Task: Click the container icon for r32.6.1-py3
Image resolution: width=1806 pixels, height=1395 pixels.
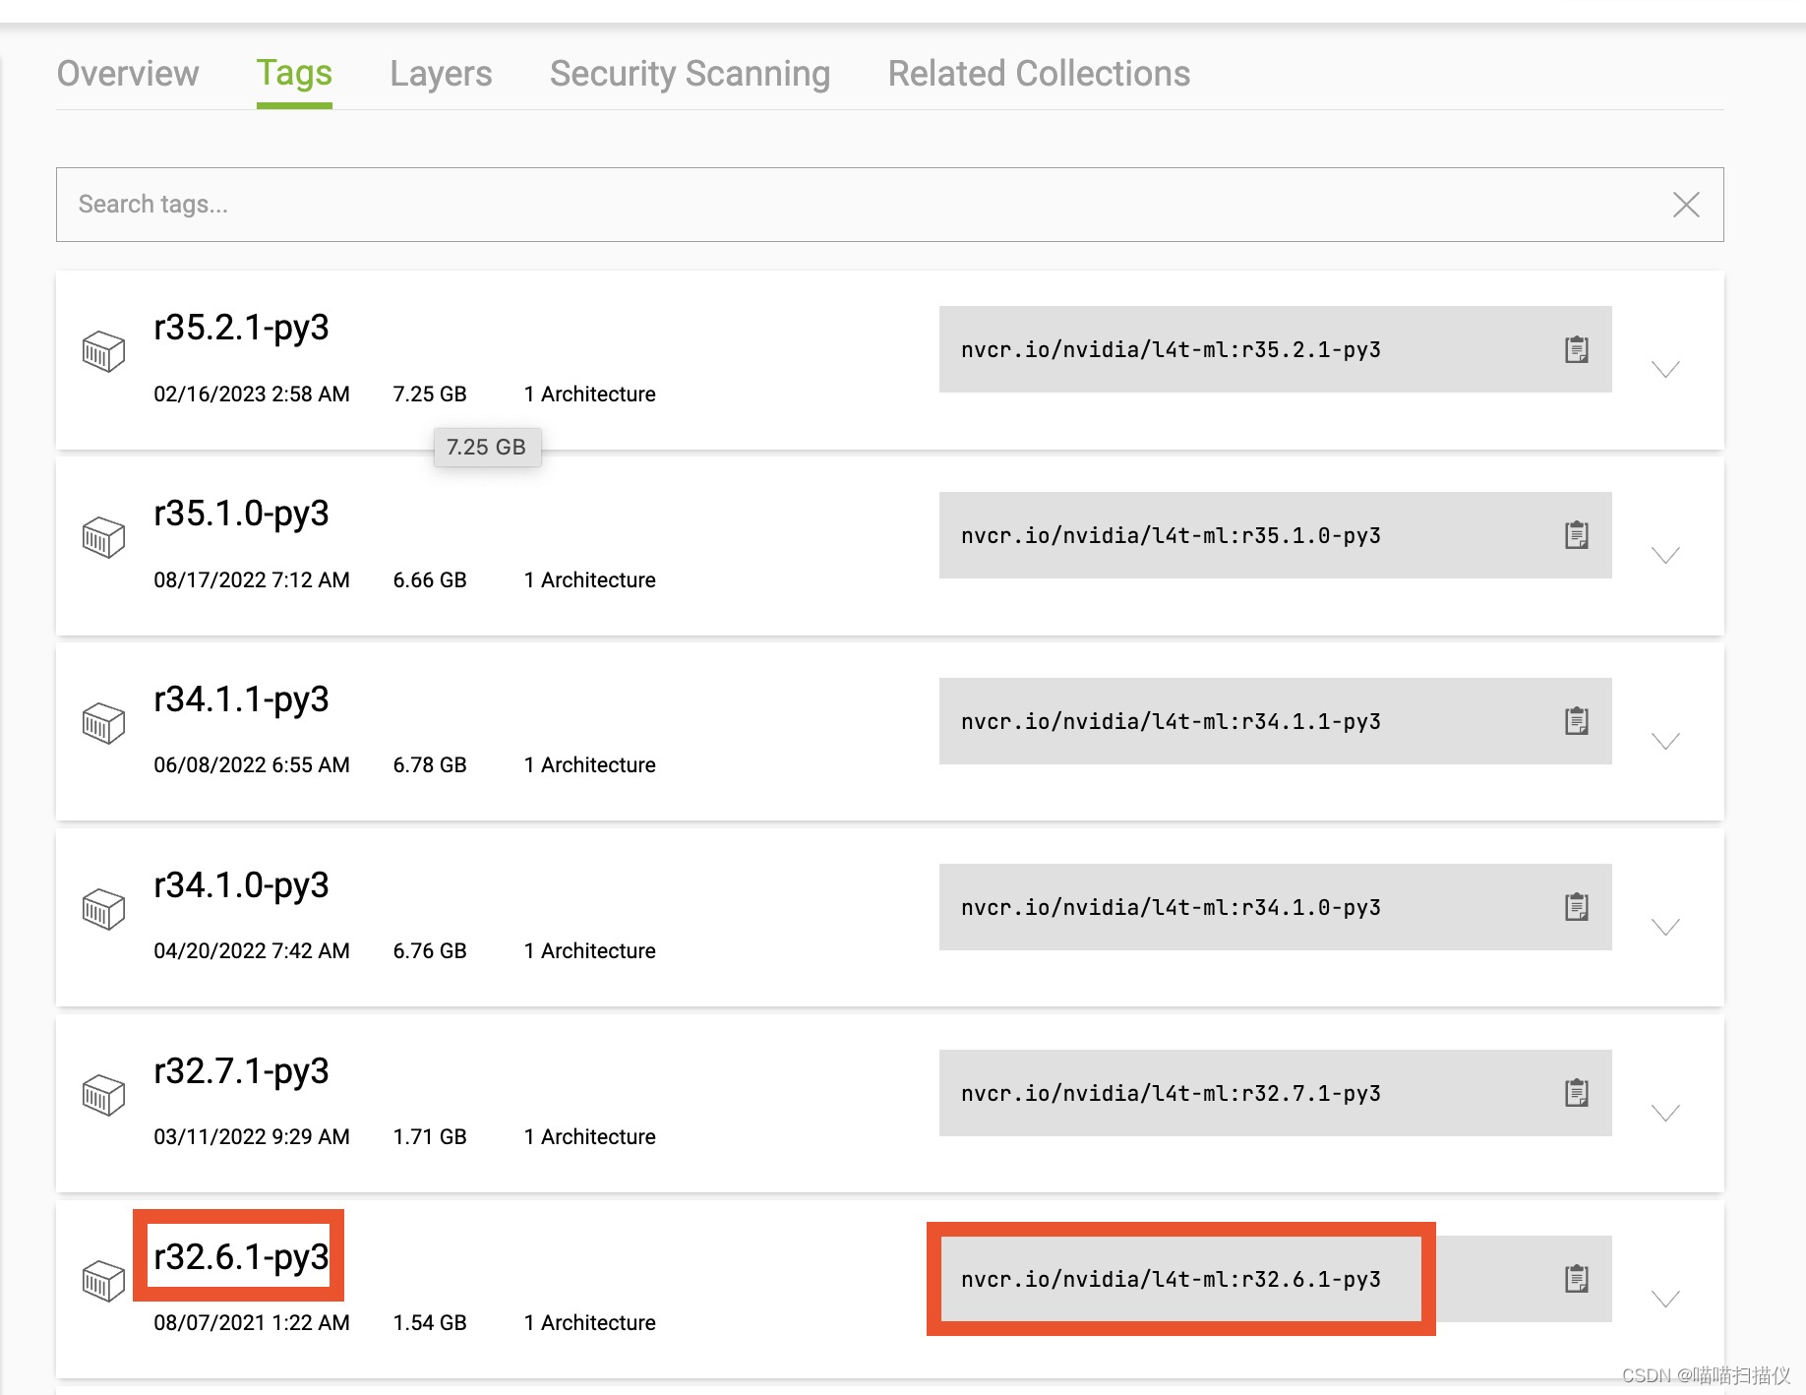Action: pos(103,1281)
